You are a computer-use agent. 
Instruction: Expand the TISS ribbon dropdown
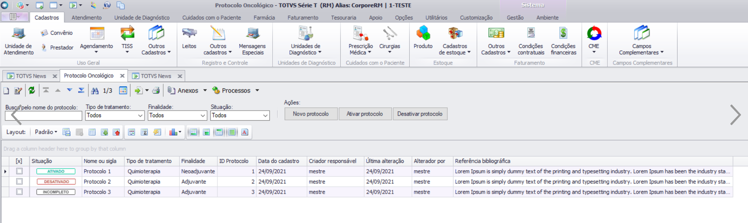point(127,52)
